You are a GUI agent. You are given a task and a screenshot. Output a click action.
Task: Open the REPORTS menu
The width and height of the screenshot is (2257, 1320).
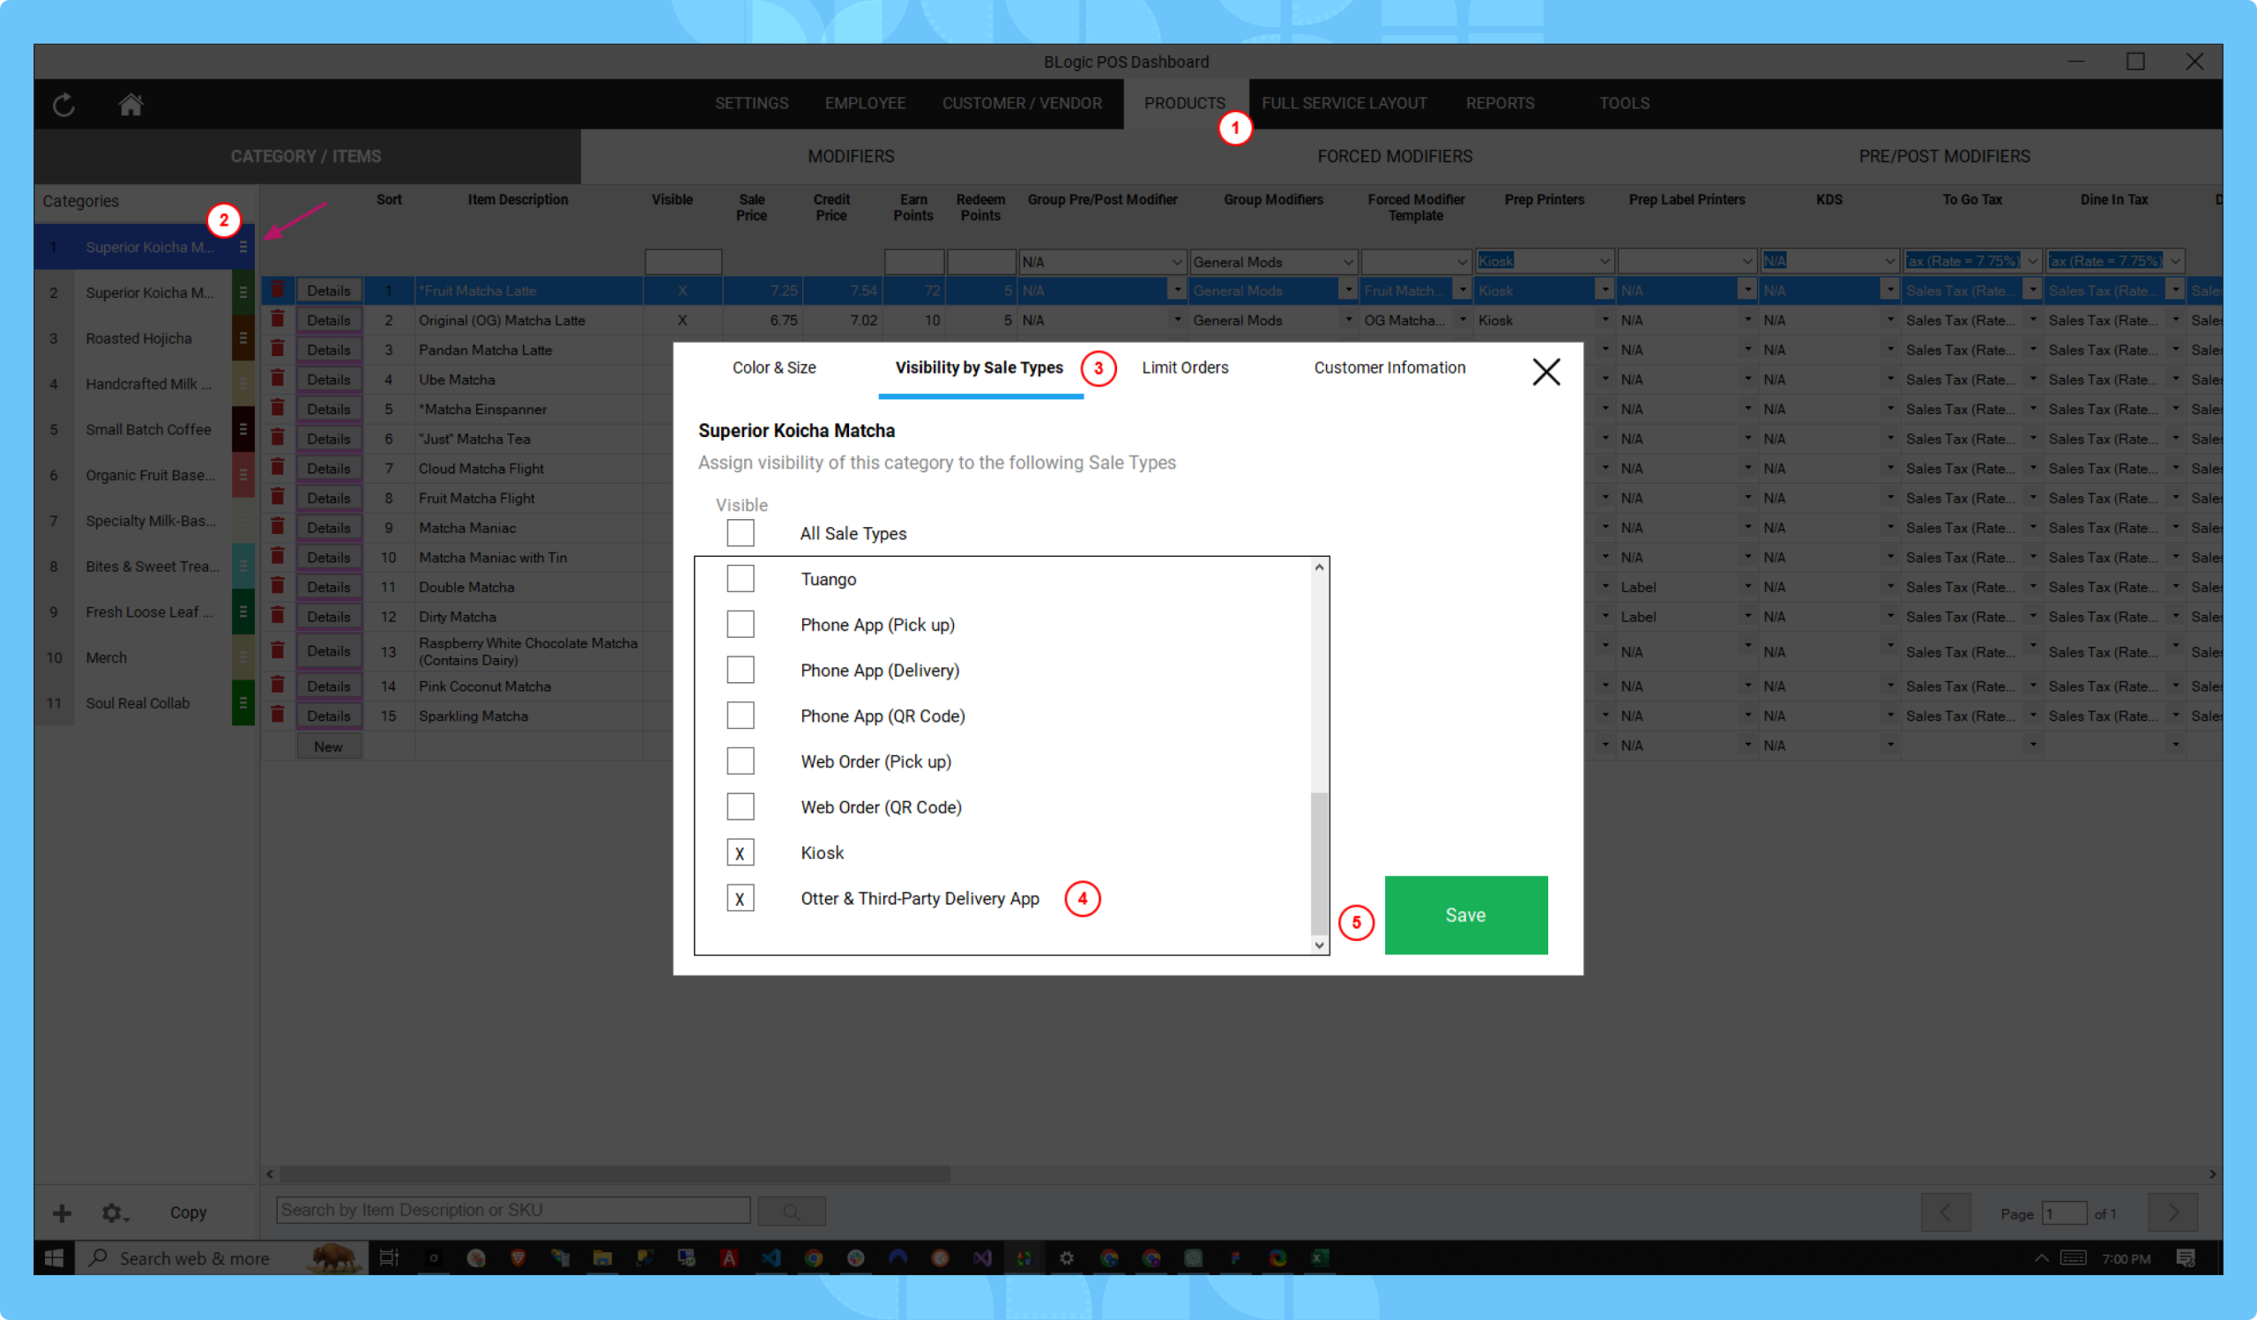coord(1500,103)
